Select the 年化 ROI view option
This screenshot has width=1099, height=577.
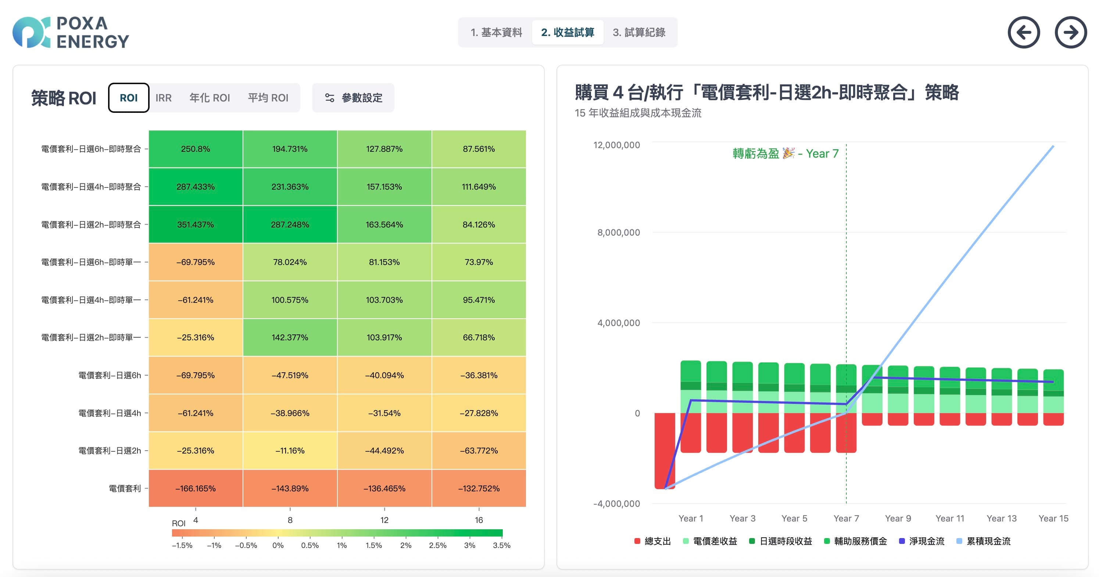[210, 98]
